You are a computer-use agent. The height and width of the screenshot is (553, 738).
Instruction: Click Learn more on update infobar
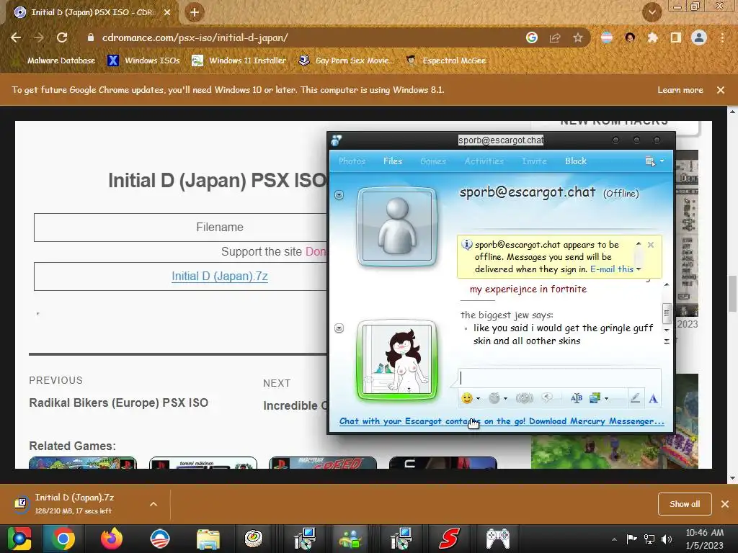(680, 90)
